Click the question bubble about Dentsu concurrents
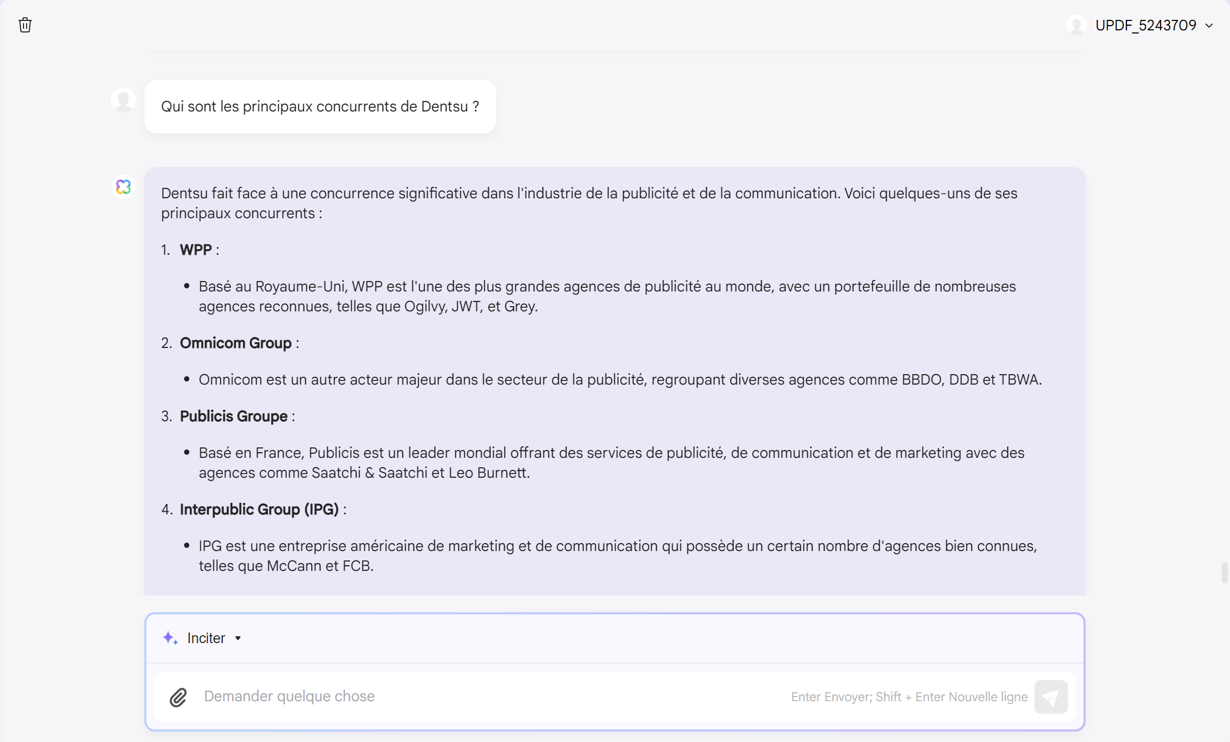Image resolution: width=1230 pixels, height=742 pixels. [x=320, y=106]
